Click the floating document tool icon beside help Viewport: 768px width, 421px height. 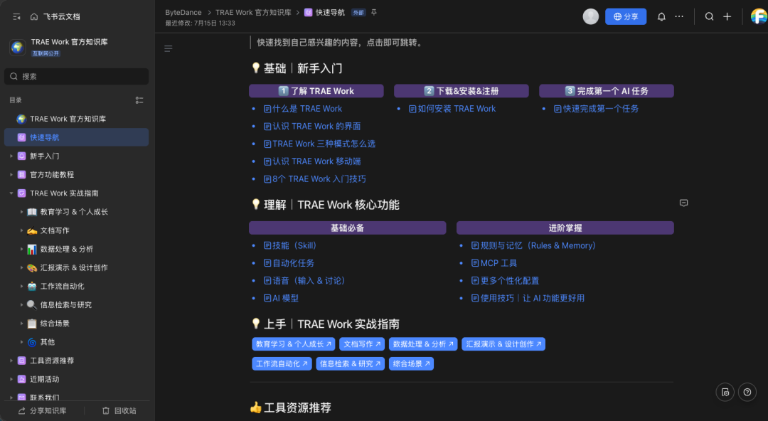pyautogui.click(x=725, y=392)
